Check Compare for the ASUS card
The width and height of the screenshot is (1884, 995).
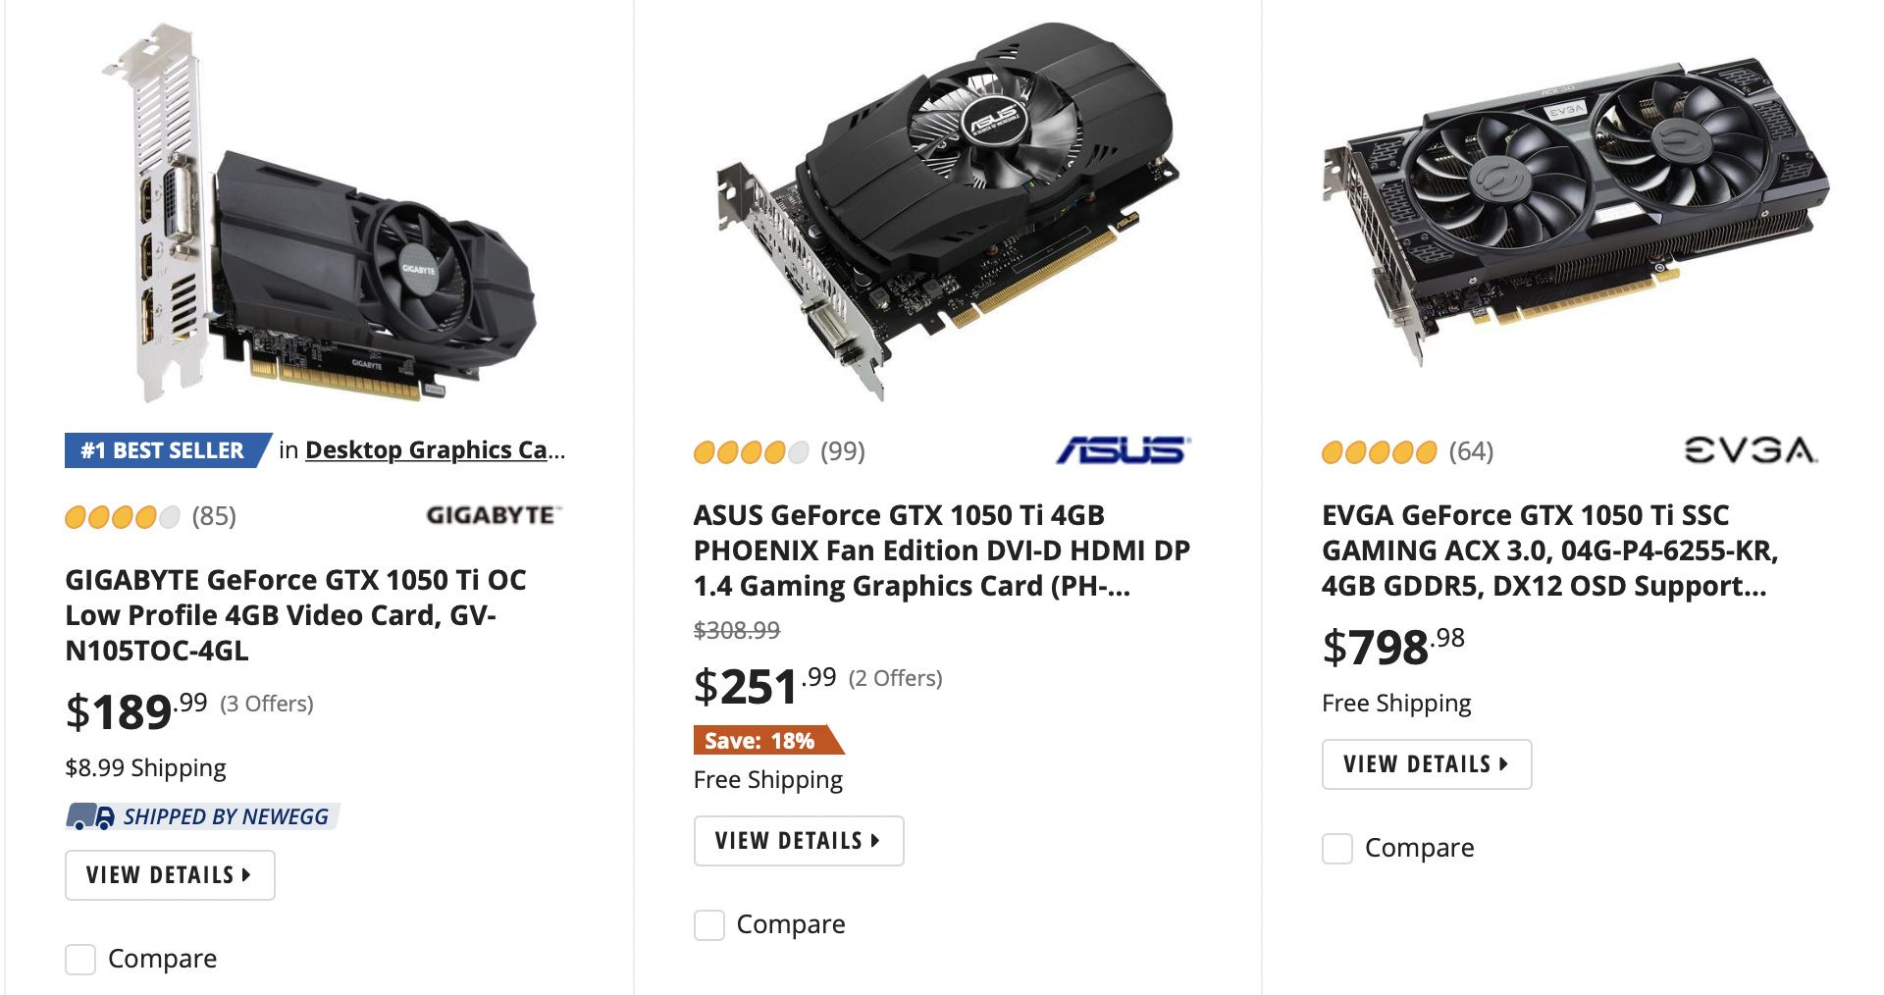(x=708, y=924)
